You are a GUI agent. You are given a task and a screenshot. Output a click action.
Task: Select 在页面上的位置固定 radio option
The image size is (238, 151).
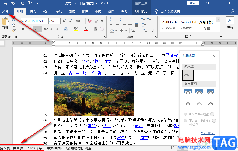pyautogui.click(x=185, y=121)
